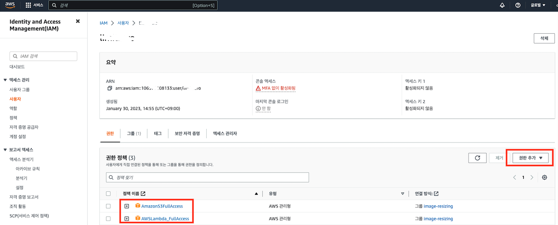Image resolution: width=558 pixels, height=225 pixels.
Task: Open the Global region dropdown
Action: [538, 5]
